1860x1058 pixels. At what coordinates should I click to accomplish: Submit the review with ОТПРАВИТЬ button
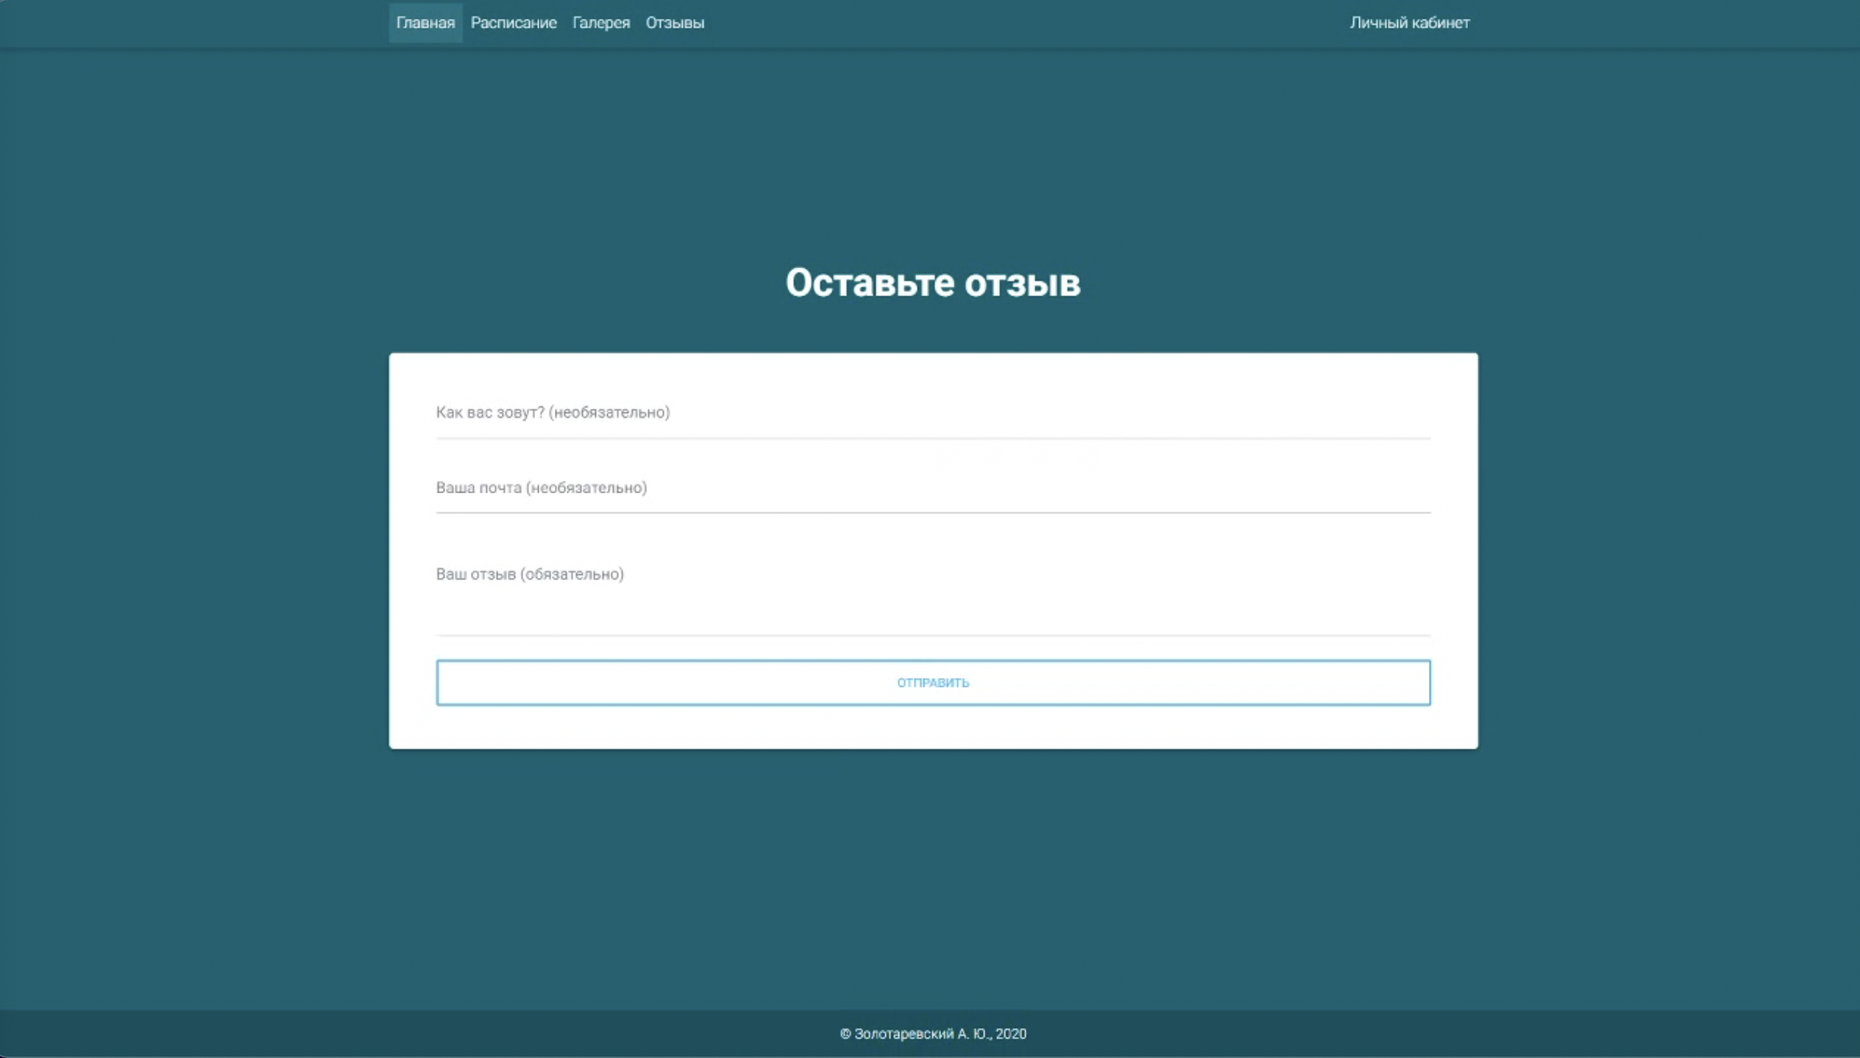(933, 682)
